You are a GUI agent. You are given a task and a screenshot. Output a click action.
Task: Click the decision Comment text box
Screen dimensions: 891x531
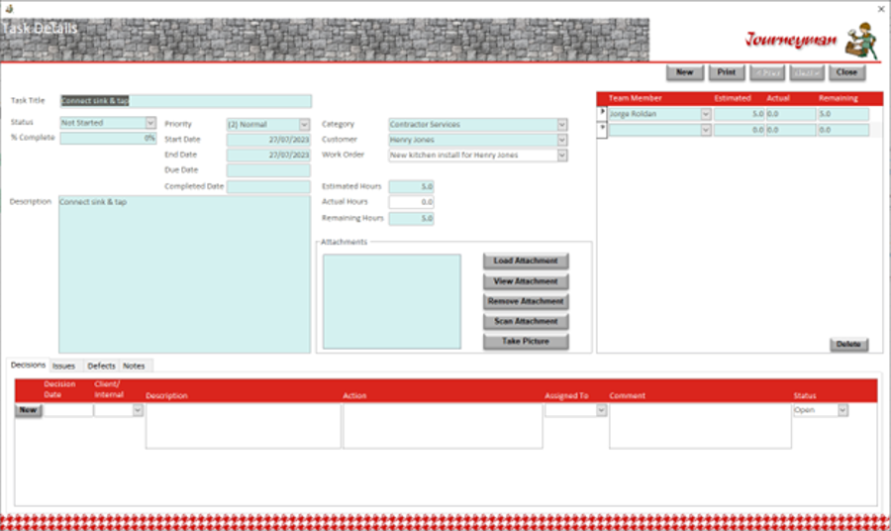[x=700, y=426]
